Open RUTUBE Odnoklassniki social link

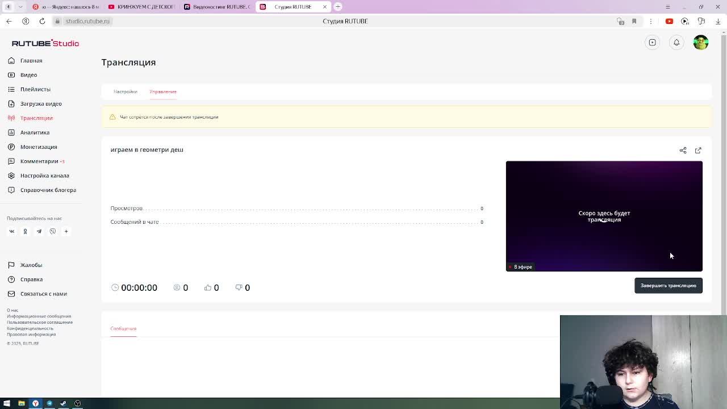click(25, 231)
